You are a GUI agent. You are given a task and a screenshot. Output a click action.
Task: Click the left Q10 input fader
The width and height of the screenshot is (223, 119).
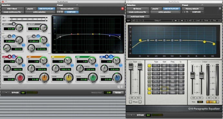tap(131, 66)
